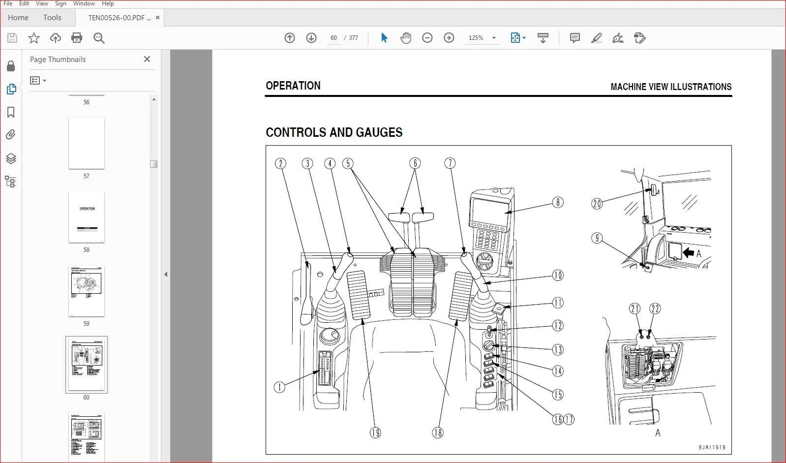Open the Help menu

coord(108,3)
